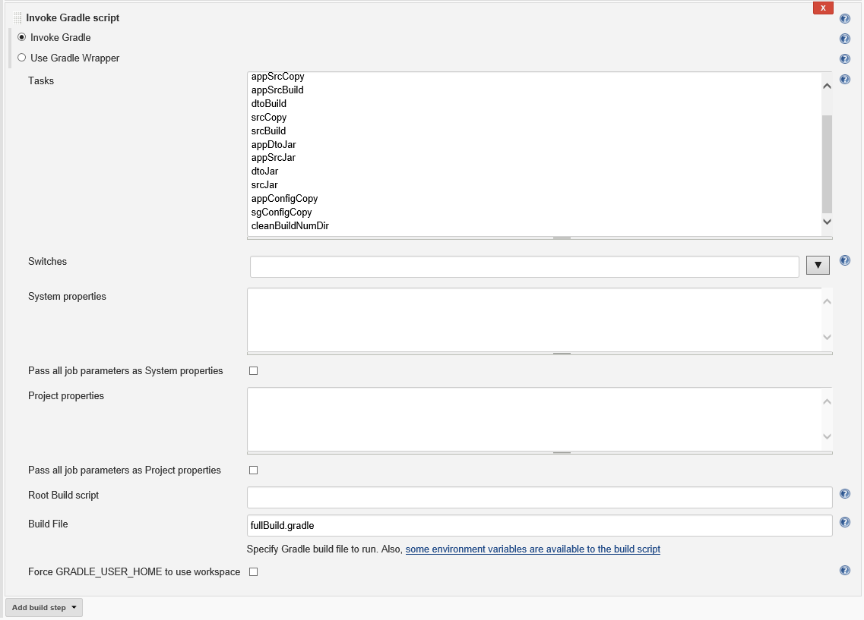Click the cleanBuildNumDir task line

[x=290, y=225]
